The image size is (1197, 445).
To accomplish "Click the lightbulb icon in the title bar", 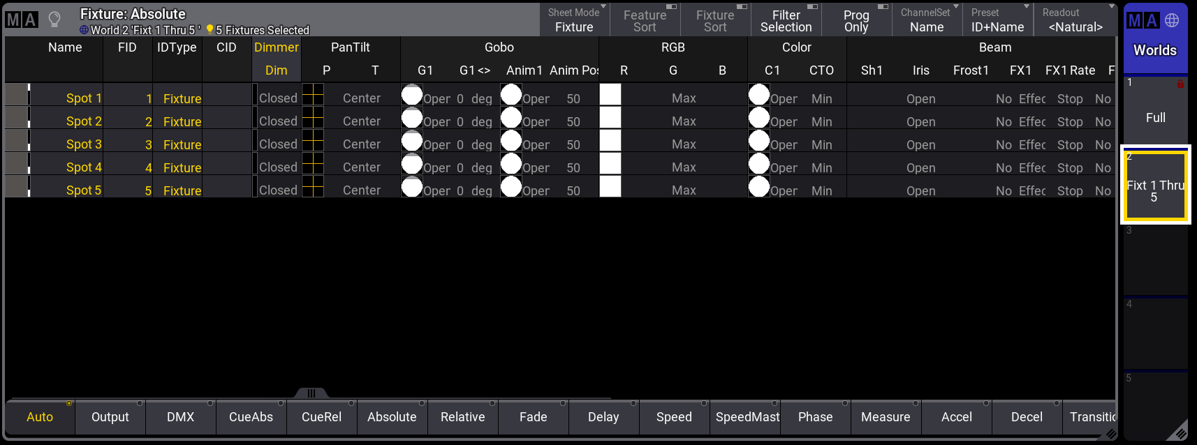I will click(x=54, y=20).
